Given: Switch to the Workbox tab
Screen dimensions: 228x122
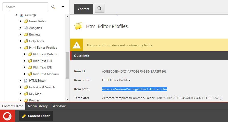Looking at the screenshot, I should [x=59, y=106].
